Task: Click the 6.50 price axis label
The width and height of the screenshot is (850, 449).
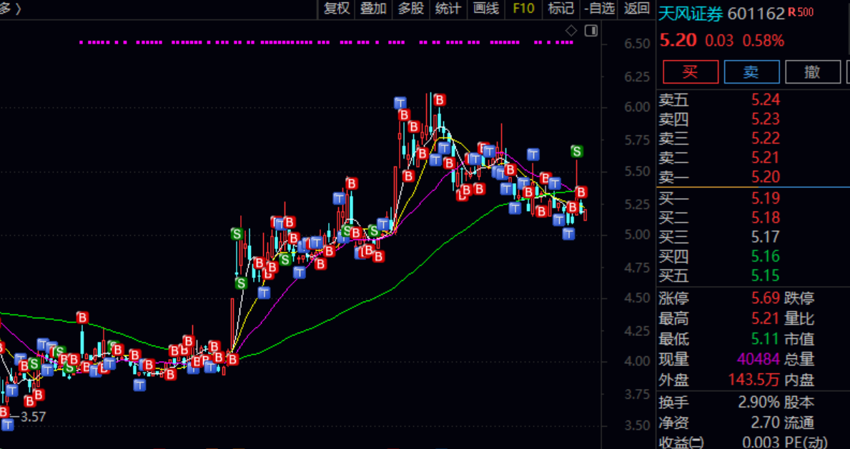Action: click(638, 44)
